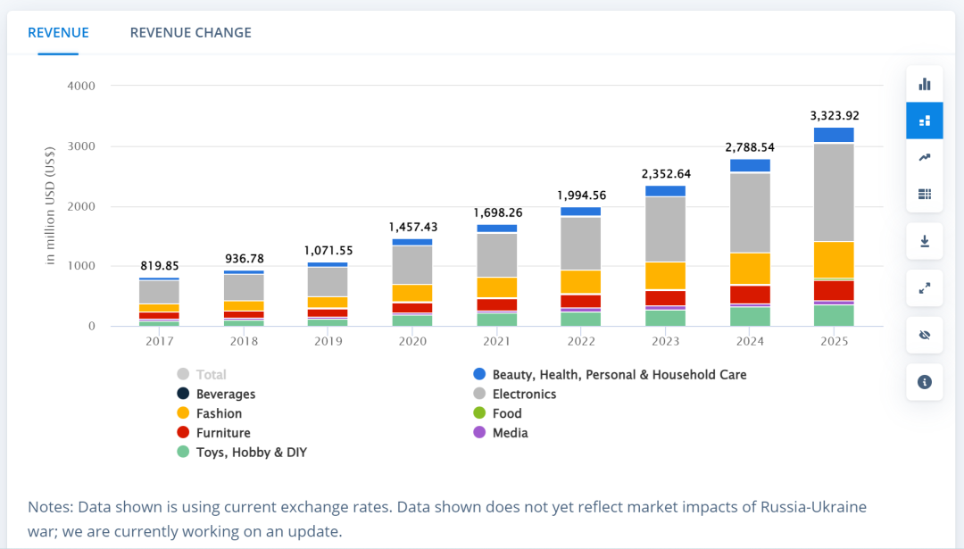The image size is (964, 549).
Task: Expand chart to fullscreen
Action: tap(924, 288)
